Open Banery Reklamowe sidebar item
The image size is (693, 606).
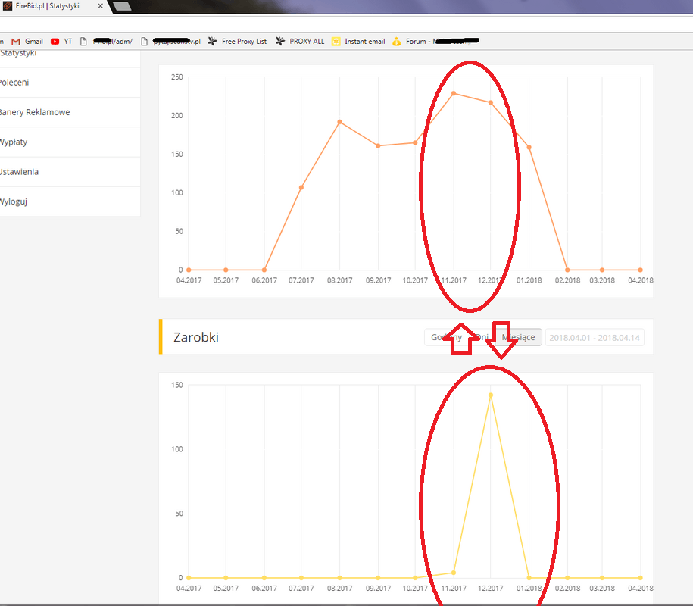coord(34,112)
